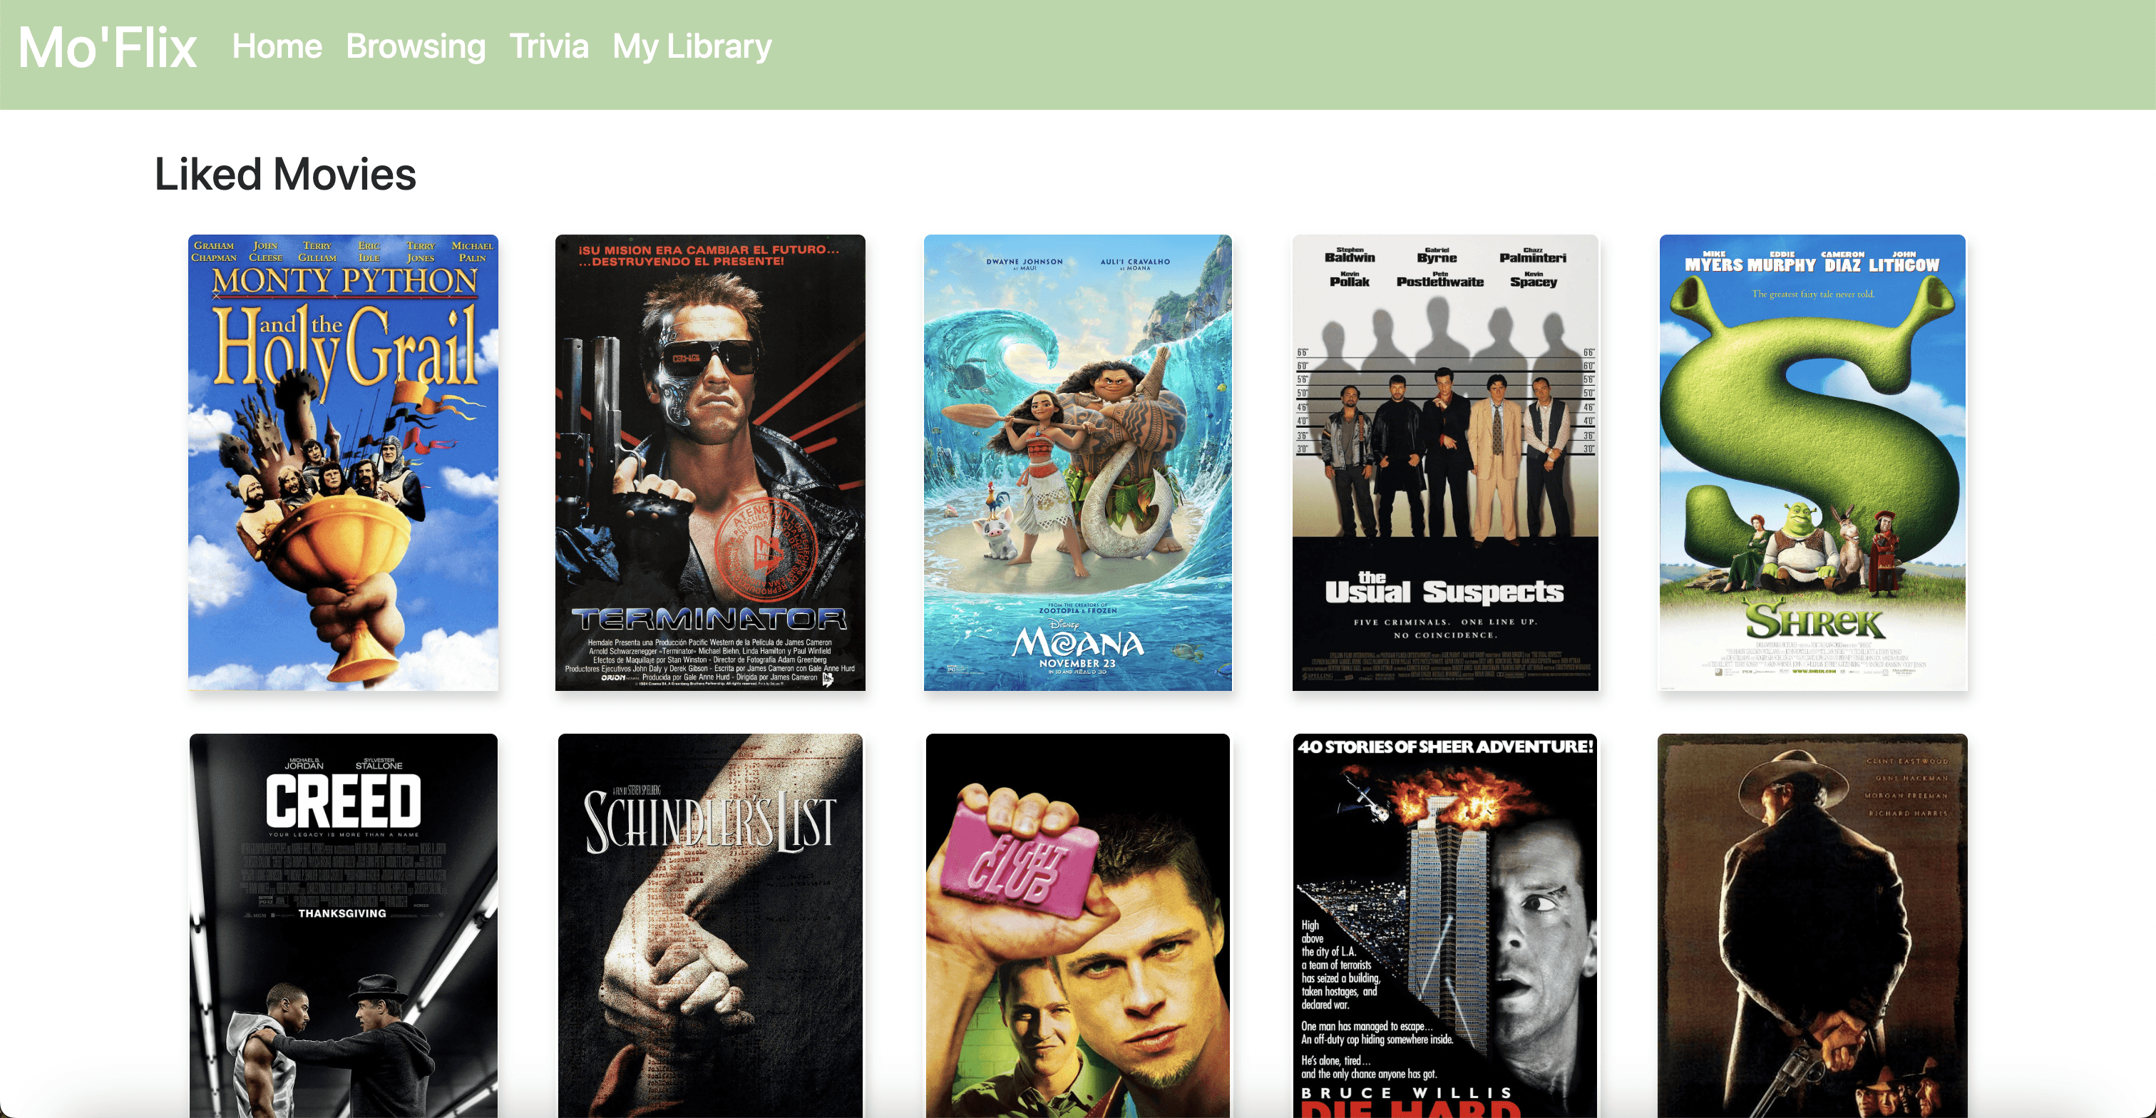This screenshot has width=2156, height=1118.
Task: Click the CREED title on the poster
Action: click(343, 800)
